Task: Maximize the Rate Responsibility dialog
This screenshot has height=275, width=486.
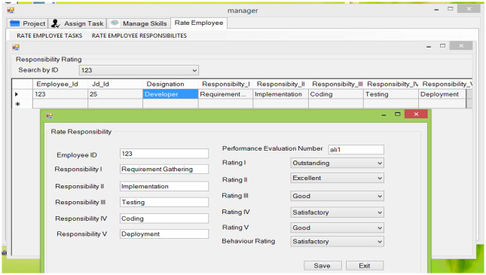Action: coord(398,114)
